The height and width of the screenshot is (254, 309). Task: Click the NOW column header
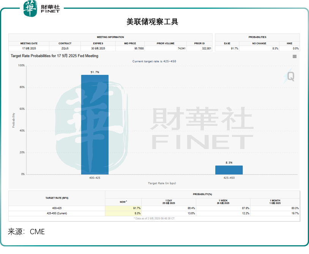click(x=123, y=202)
